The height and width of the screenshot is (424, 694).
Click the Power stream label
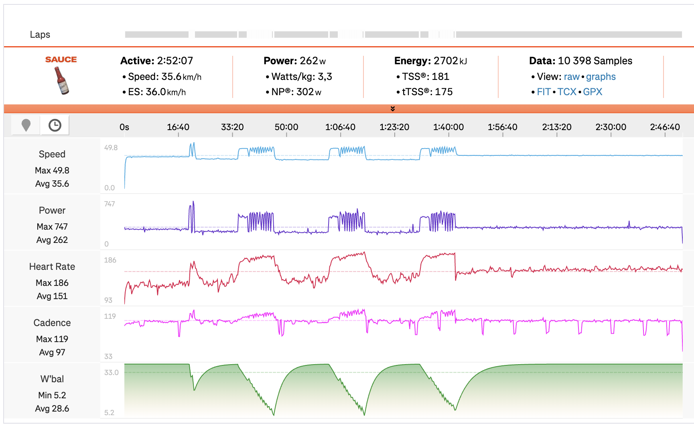click(x=52, y=210)
